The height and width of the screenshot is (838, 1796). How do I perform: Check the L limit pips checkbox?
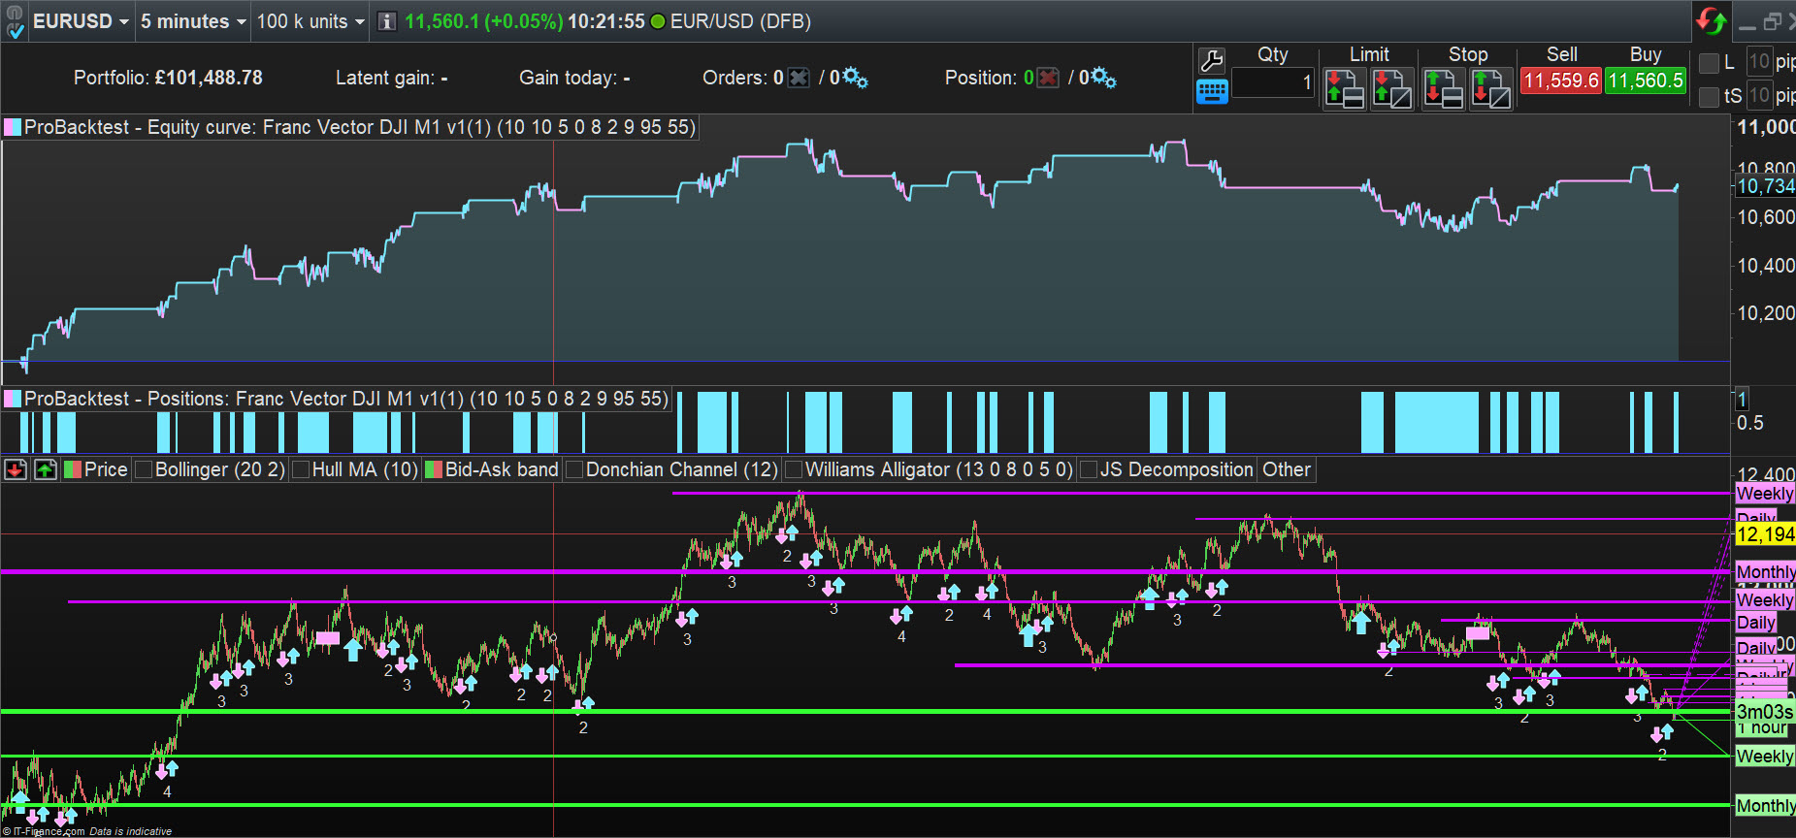[x=1709, y=64]
